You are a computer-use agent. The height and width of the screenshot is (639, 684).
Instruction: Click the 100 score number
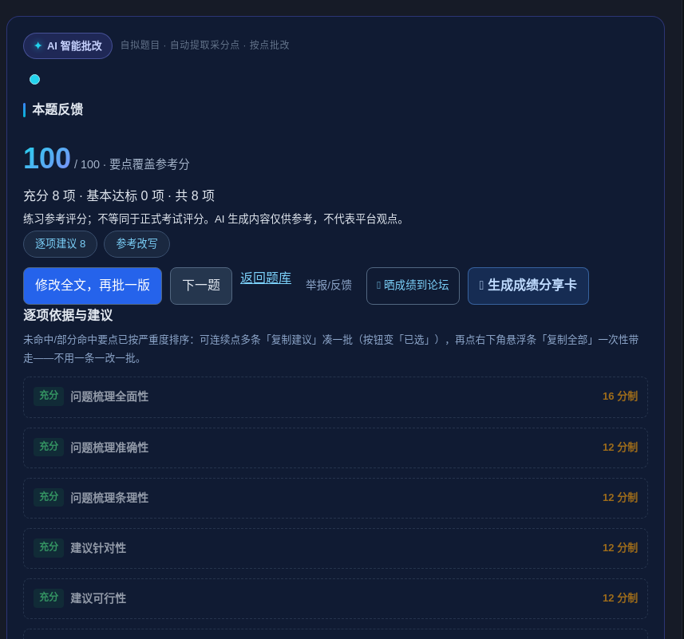(x=46, y=158)
